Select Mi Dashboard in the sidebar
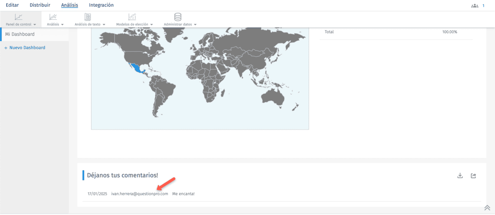 point(35,35)
